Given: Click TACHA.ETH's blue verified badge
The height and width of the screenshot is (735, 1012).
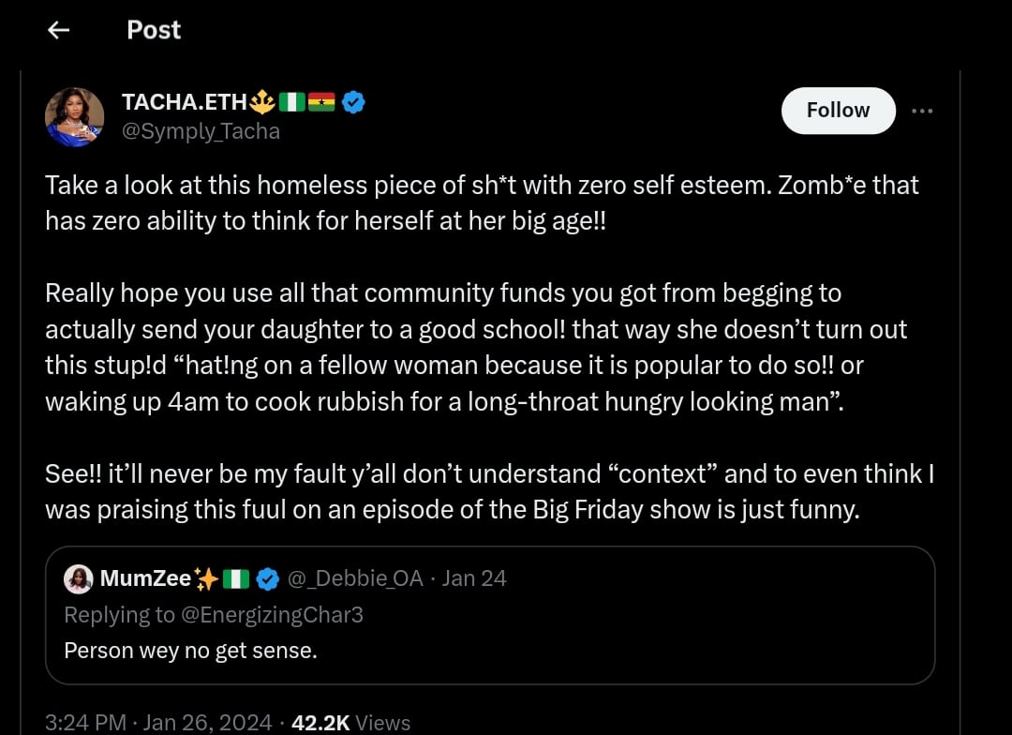Looking at the screenshot, I should (353, 102).
